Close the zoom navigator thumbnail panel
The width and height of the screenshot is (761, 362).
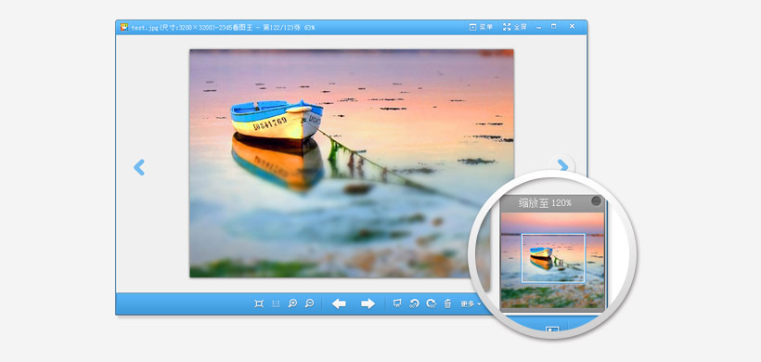(597, 201)
